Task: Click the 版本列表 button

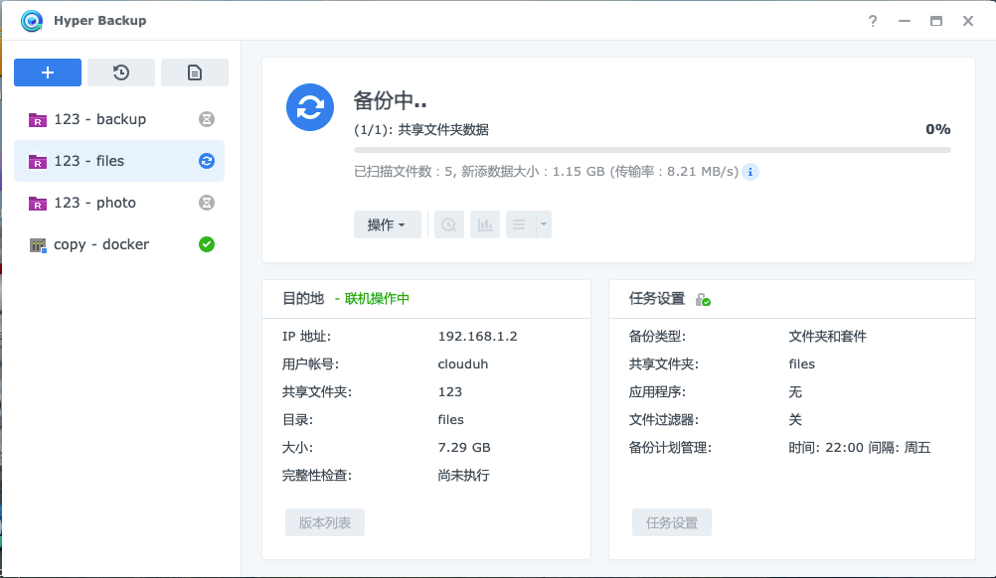Action: [325, 522]
